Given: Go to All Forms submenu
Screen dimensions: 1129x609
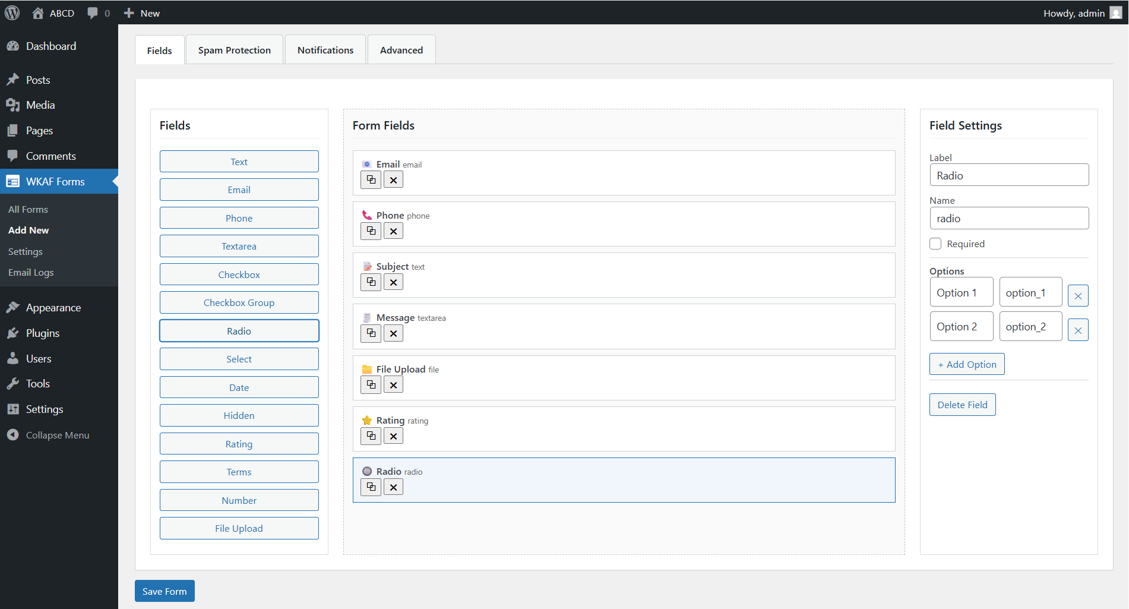Looking at the screenshot, I should coord(28,209).
